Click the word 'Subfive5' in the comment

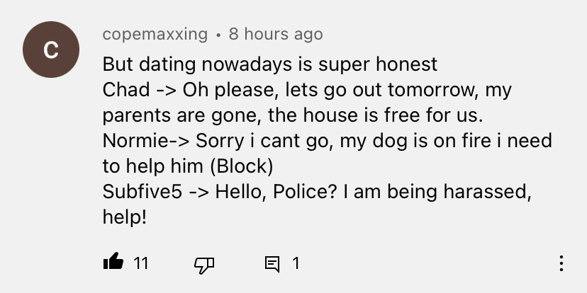tap(142, 191)
